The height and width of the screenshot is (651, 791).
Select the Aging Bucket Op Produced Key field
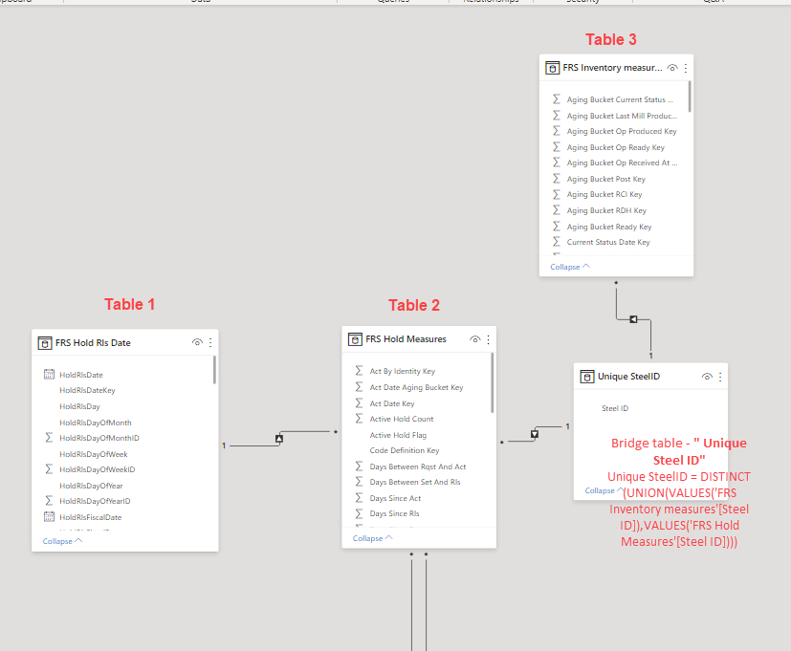click(x=622, y=131)
